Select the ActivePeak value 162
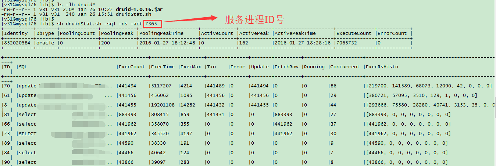The height and width of the screenshot is (166, 496). (244, 43)
